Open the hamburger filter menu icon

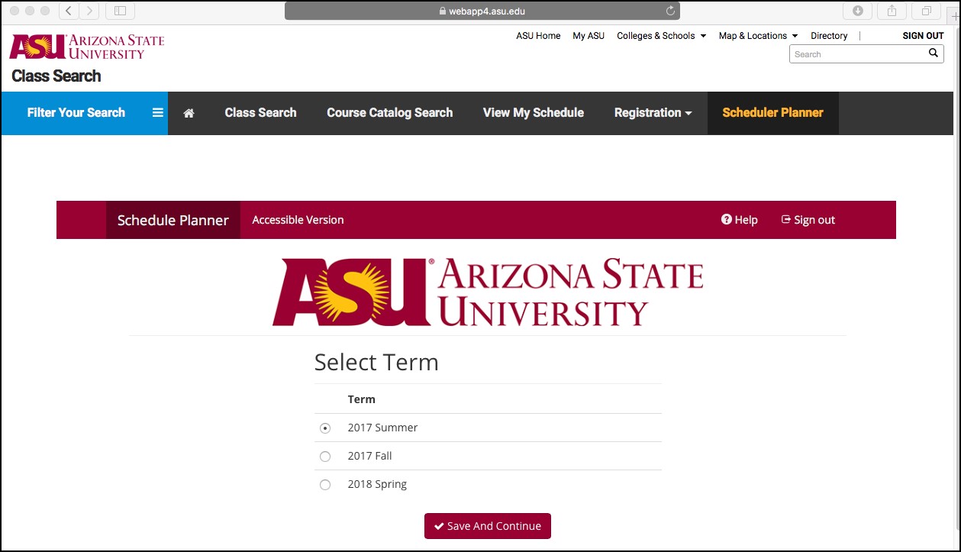pyautogui.click(x=158, y=113)
